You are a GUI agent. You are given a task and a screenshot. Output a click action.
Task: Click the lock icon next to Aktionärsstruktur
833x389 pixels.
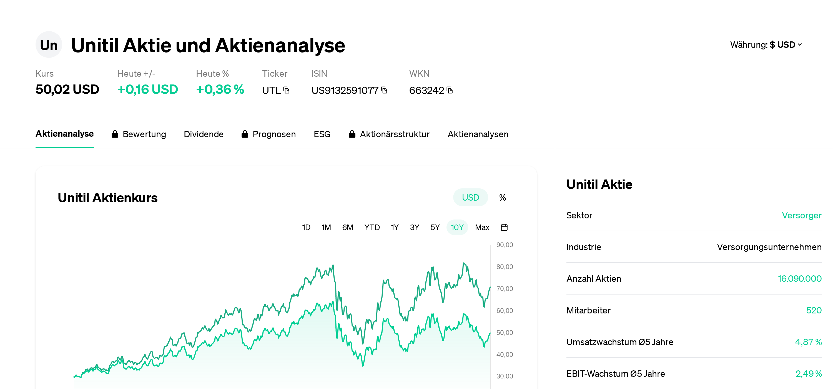352,134
